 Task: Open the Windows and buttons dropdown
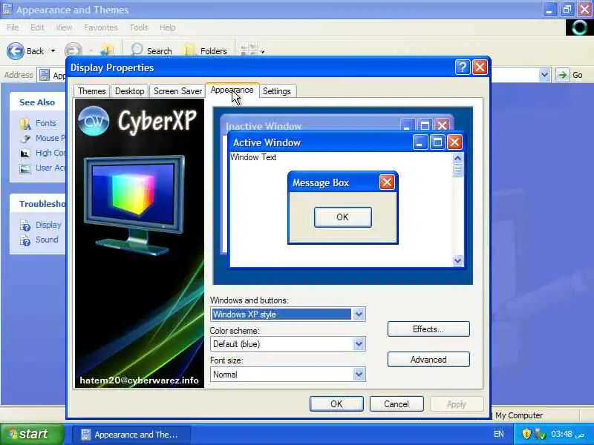359,314
